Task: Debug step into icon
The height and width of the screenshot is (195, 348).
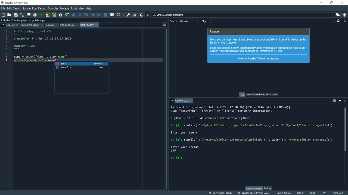Action: click(86, 15)
